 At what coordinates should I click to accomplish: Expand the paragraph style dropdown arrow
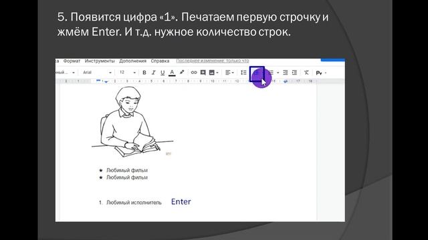coord(74,73)
